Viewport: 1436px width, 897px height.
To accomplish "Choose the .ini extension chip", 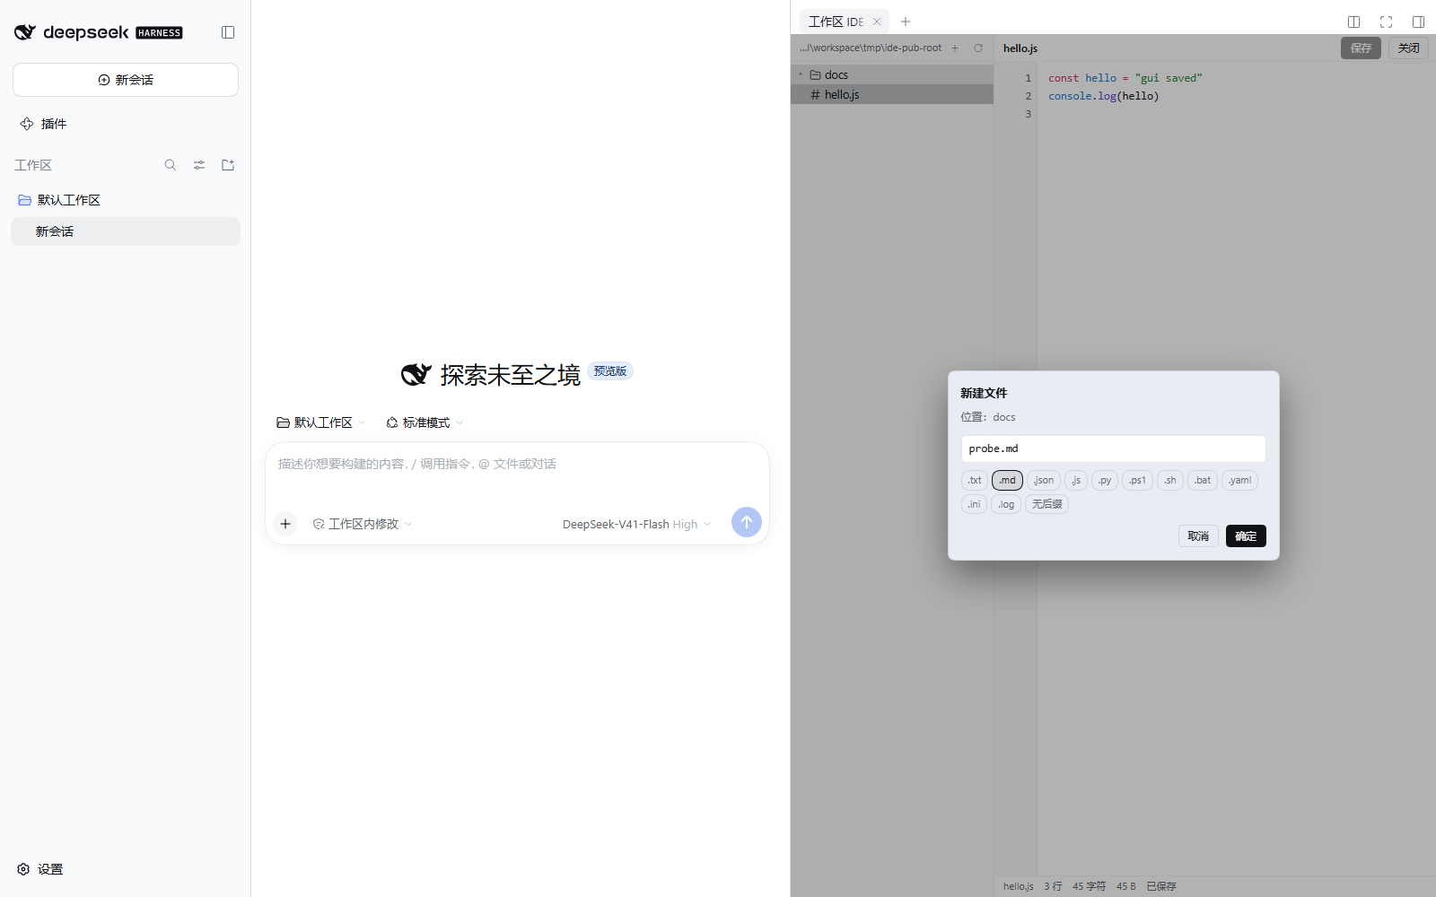I will 974,504.
